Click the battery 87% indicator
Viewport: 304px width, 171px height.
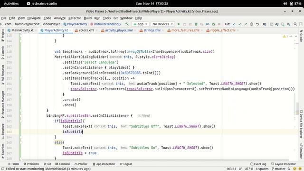point(295,3)
